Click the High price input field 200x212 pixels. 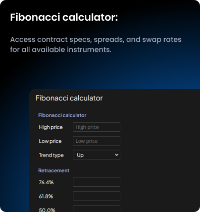pos(96,127)
